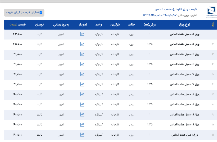The image size is (217, 142).
Task: Click the قیمت (تومان) column header
Action: (x=18, y=25)
